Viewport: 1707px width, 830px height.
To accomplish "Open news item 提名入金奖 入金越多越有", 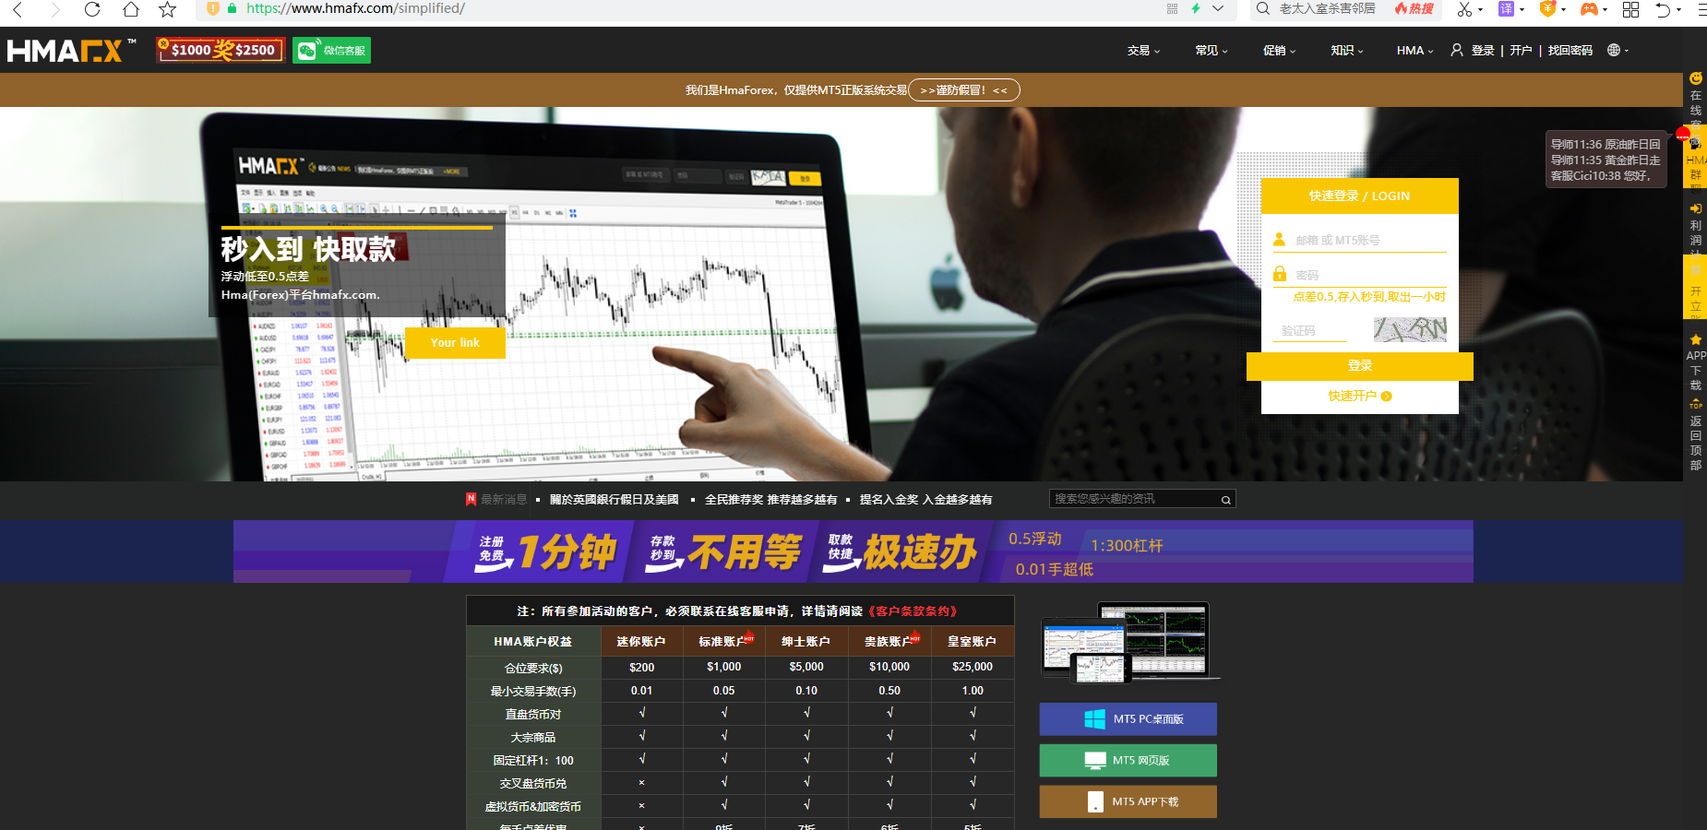I will click(x=926, y=500).
